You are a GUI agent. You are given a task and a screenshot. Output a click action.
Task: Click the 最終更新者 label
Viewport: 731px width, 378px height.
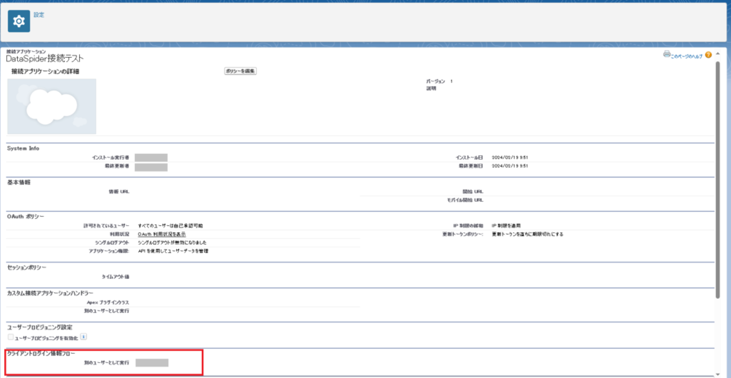pos(116,166)
